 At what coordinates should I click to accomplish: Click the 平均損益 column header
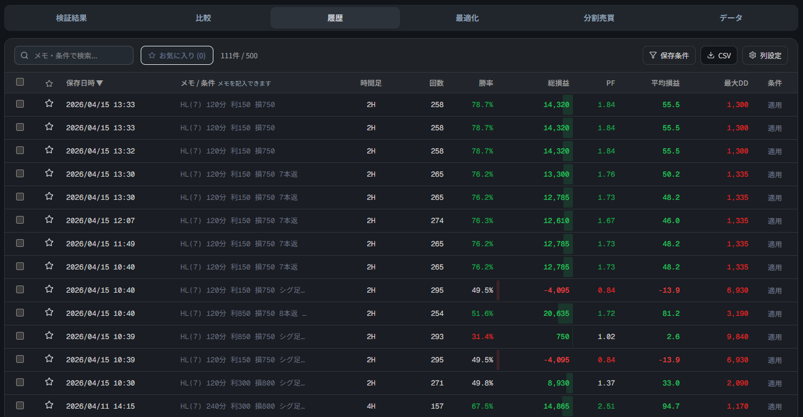665,83
